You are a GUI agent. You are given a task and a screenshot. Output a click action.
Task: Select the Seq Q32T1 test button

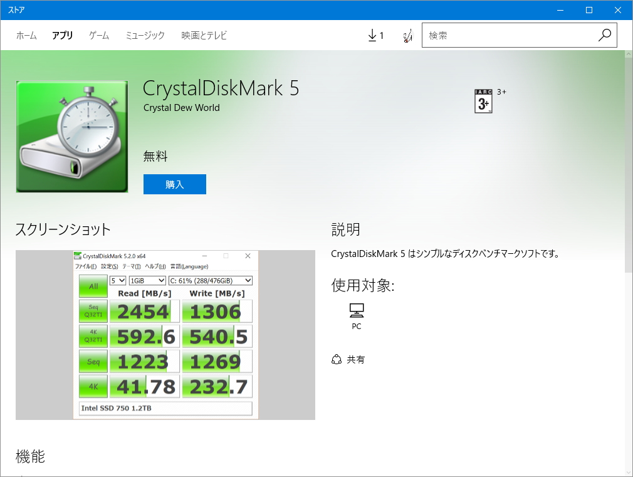pyautogui.click(x=93, y=311)
